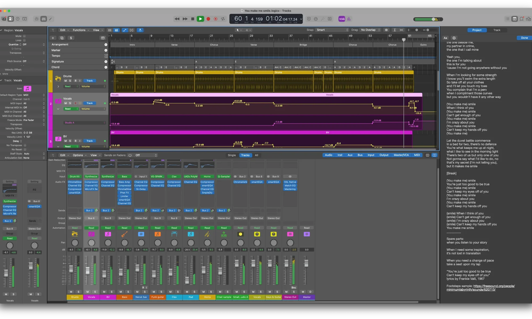Toggle the Metronome icon

[349, 19]
